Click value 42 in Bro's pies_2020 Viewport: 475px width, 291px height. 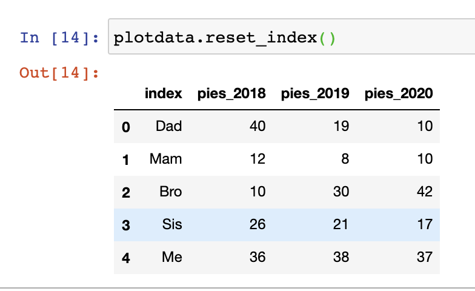[x=425, y=192]
